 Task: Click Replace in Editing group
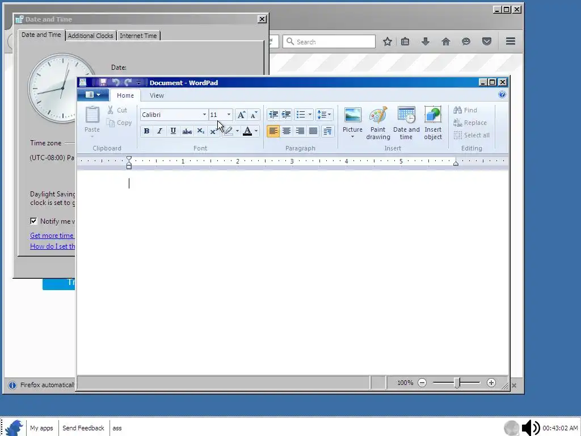(470, 123)
